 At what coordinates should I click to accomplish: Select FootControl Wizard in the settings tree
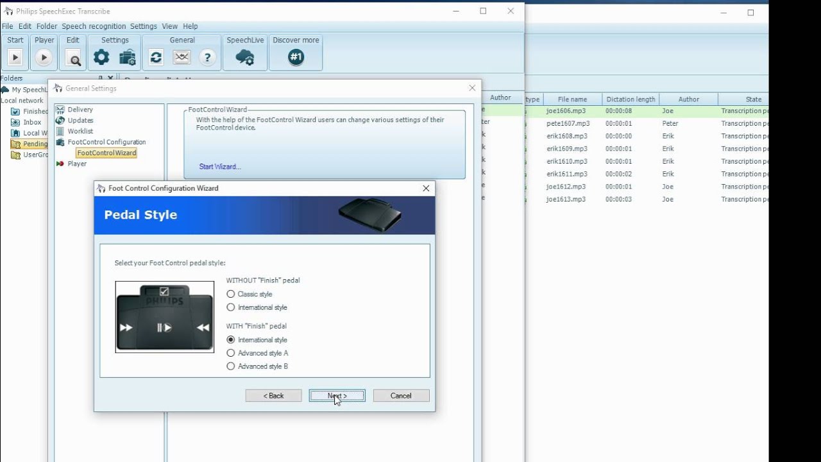coord(106,153)
